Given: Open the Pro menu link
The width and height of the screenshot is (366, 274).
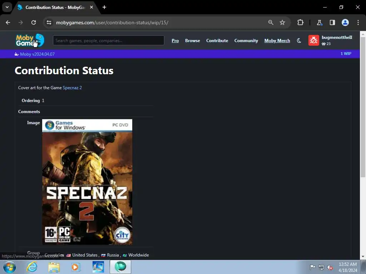Looking at the screenshot, I should click(175, 41).
